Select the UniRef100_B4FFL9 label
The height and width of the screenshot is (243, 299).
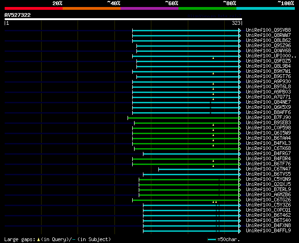pyautogui.click(x=268, y=231)
